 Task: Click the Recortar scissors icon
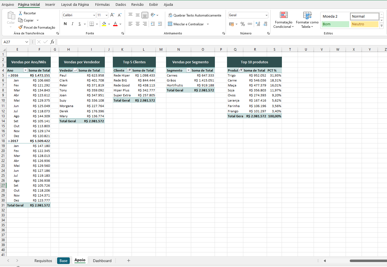pyautogui.click(x=20, y=13)
